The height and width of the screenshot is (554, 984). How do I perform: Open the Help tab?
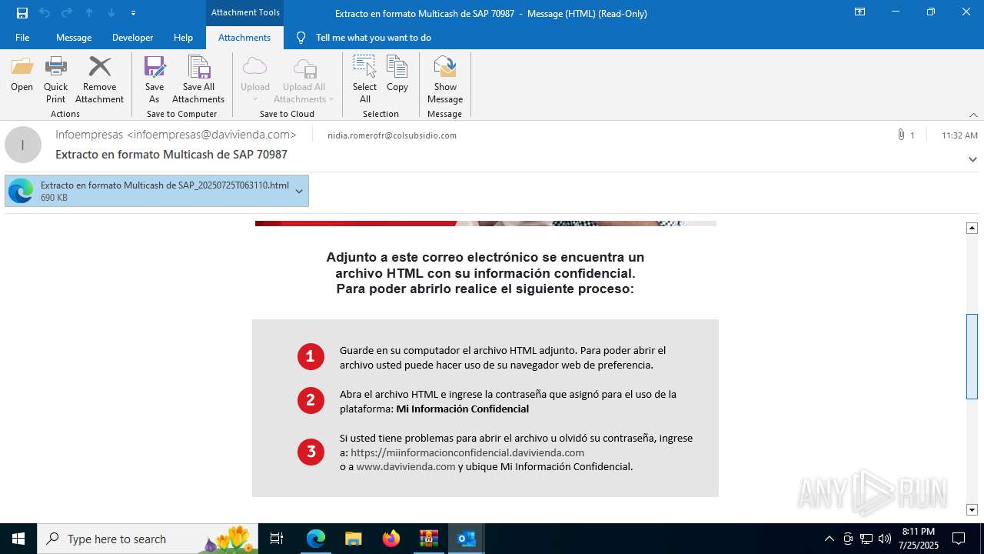tap(183, 37)
